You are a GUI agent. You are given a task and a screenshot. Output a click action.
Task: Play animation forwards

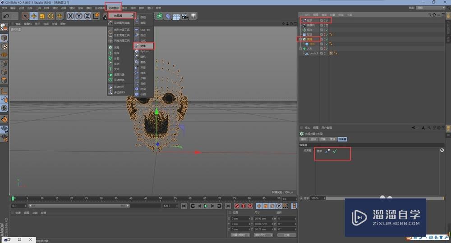(206, 206)
